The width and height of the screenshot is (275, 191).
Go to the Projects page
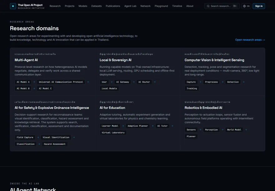click(69, 6)
